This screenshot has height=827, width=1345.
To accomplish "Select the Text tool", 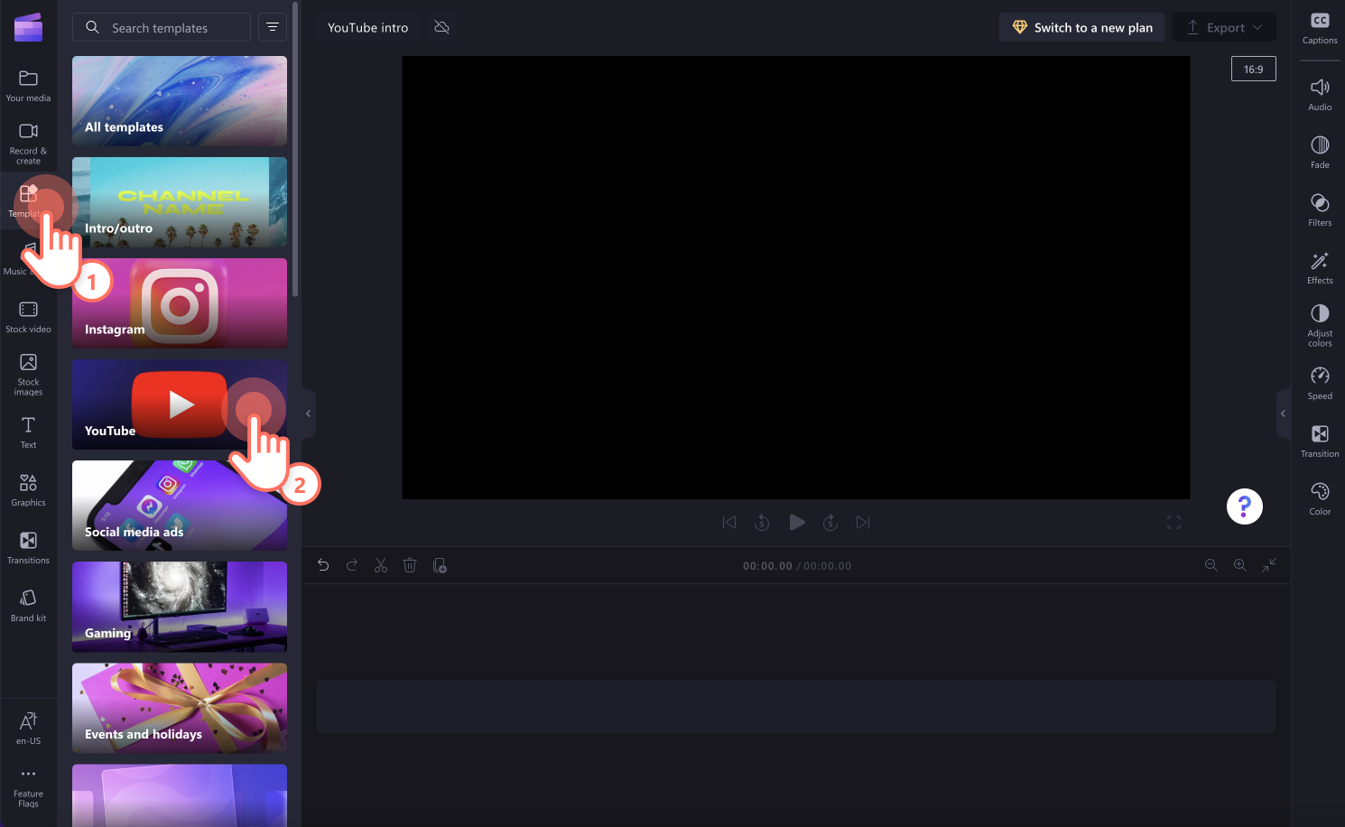I will [28, 432].
